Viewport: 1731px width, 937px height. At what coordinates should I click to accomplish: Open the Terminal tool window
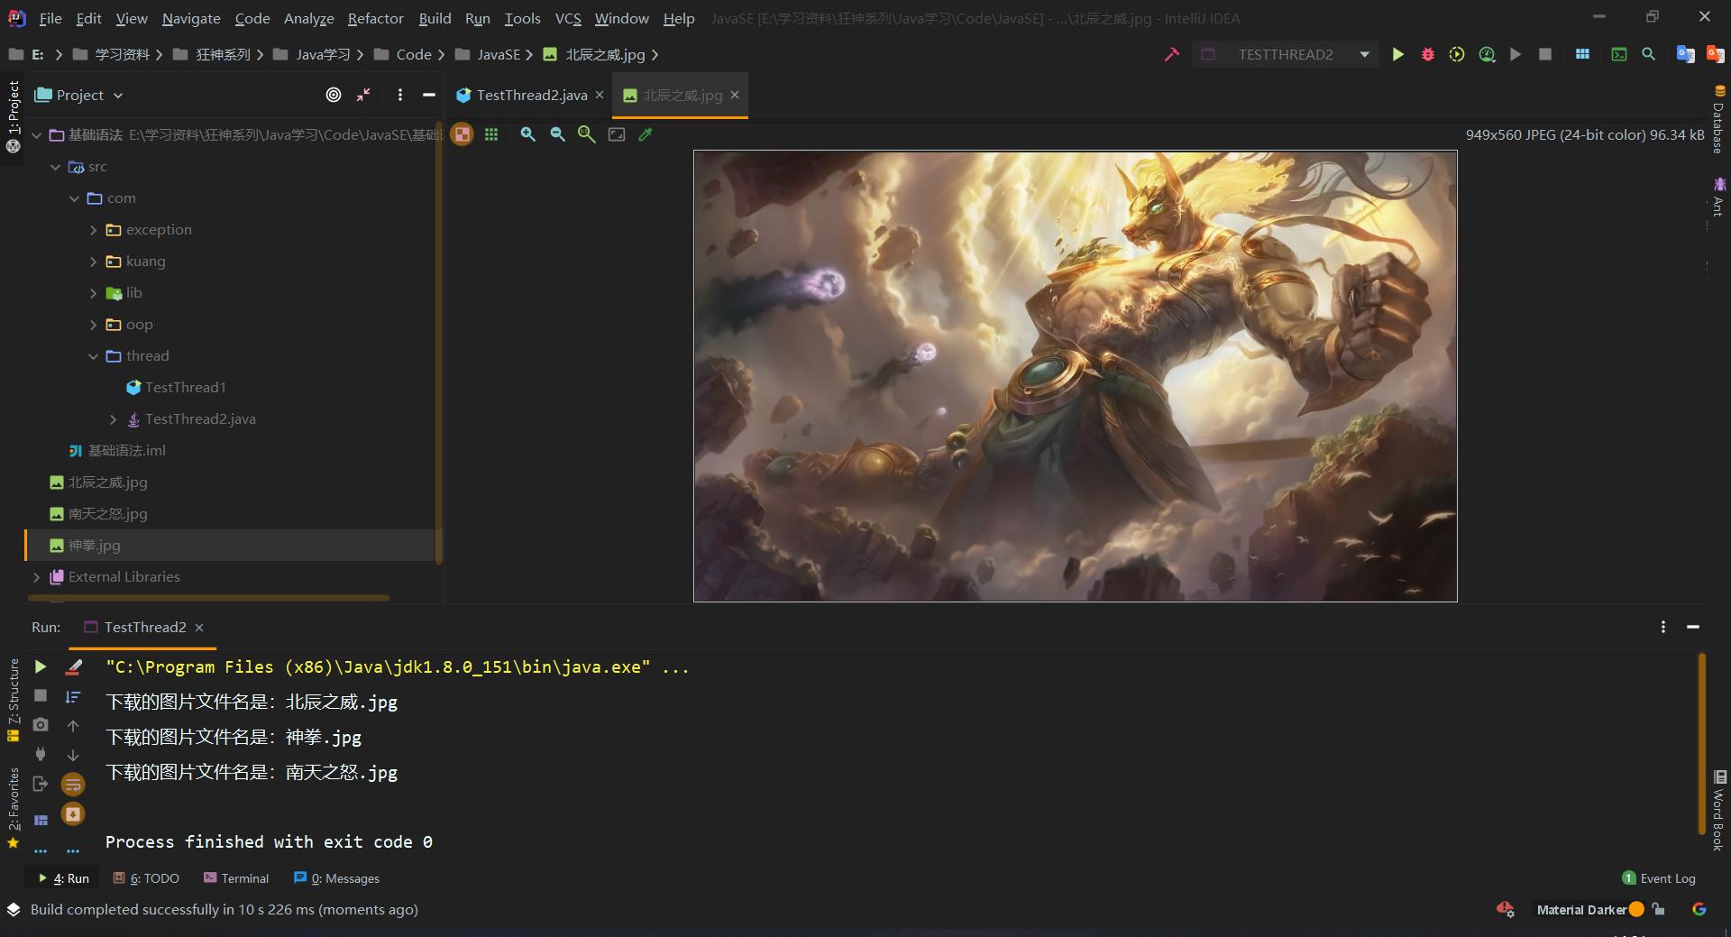(x=236, y=878)
